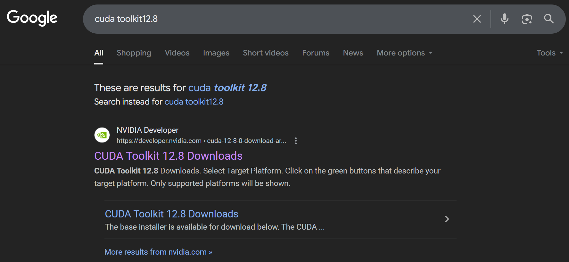
Task: Open the blue CUDA Toolkit 12.8 Downloads sublink
Action: [171, 214]
